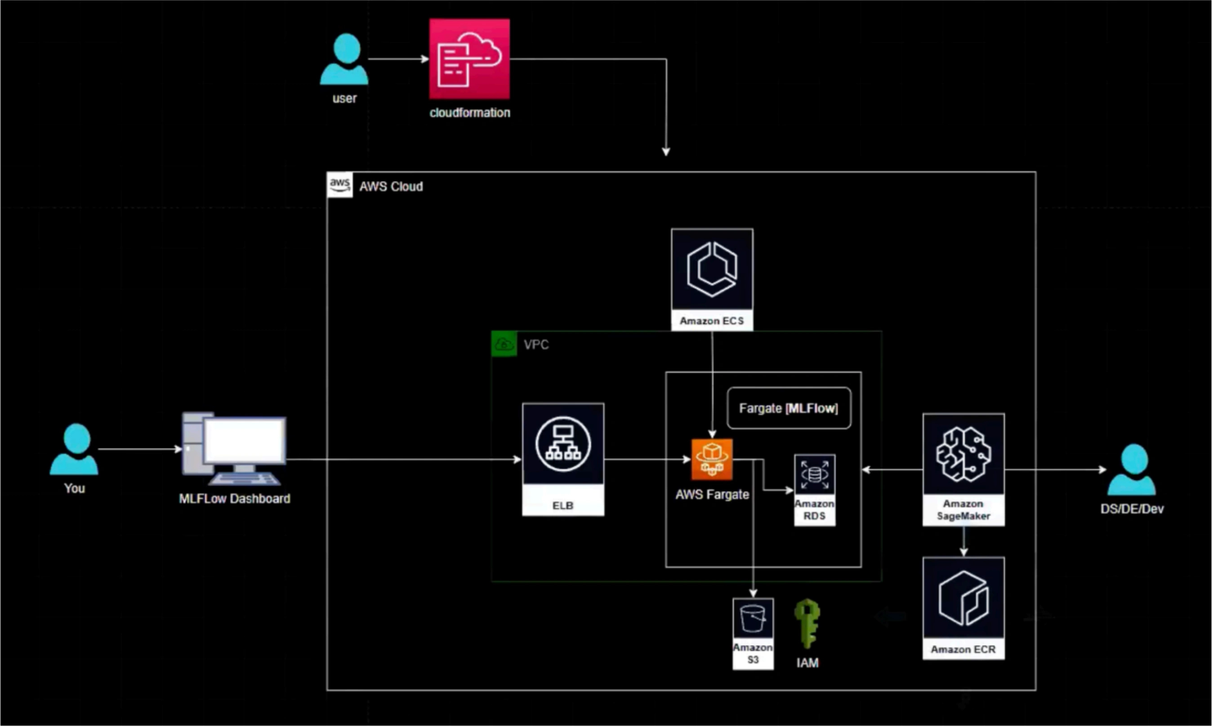Select the 'DS/DE/Dev' label text
Screen dimensions: 1213x727
click(x=1132, y=509)
